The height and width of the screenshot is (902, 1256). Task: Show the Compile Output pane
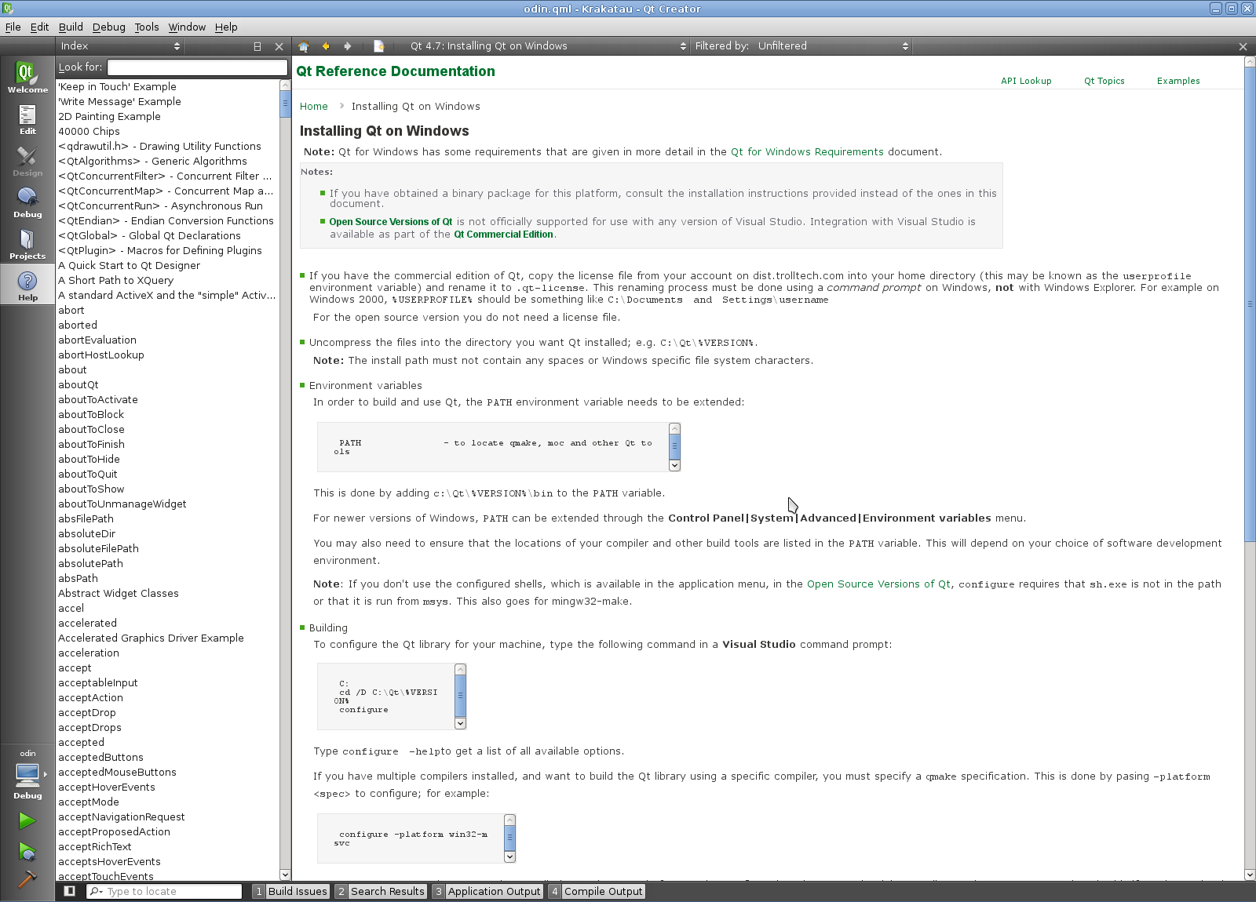pyautogui.click(x=597, y=891)
